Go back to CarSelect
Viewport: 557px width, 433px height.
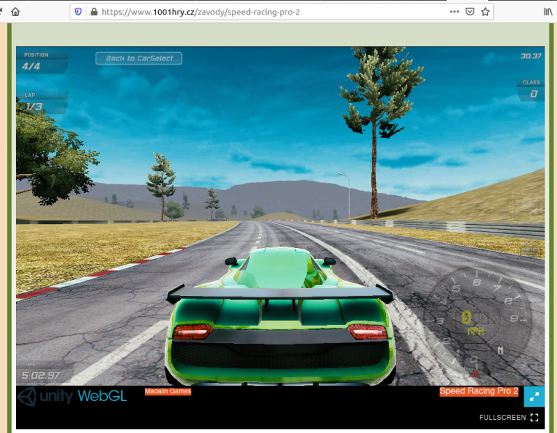point(139,58)
